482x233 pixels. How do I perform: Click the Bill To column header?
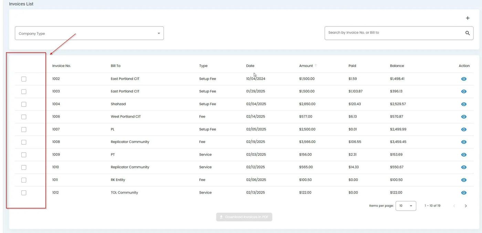115,66
